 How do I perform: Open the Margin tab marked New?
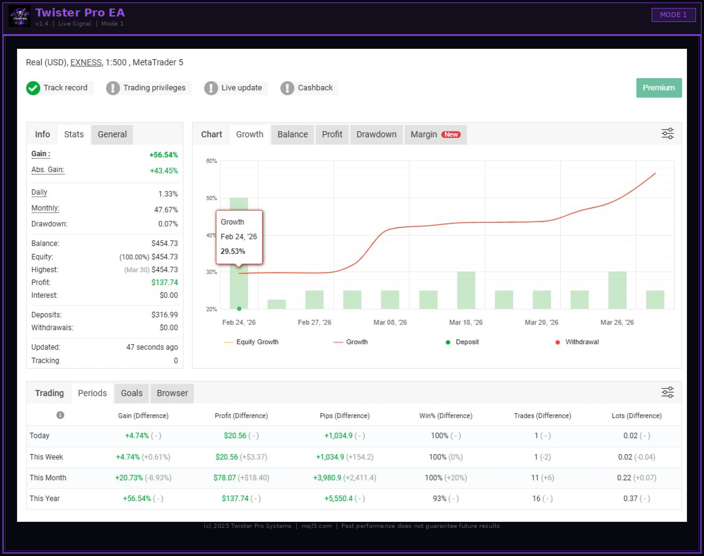[435, 134]
